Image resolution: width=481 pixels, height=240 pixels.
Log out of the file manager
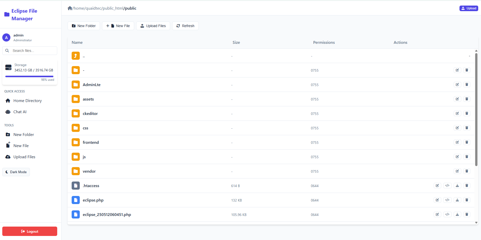coord(29,231)
